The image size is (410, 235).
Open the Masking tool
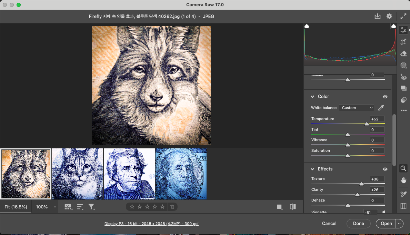pyautogui.click(x=403, y=66)
